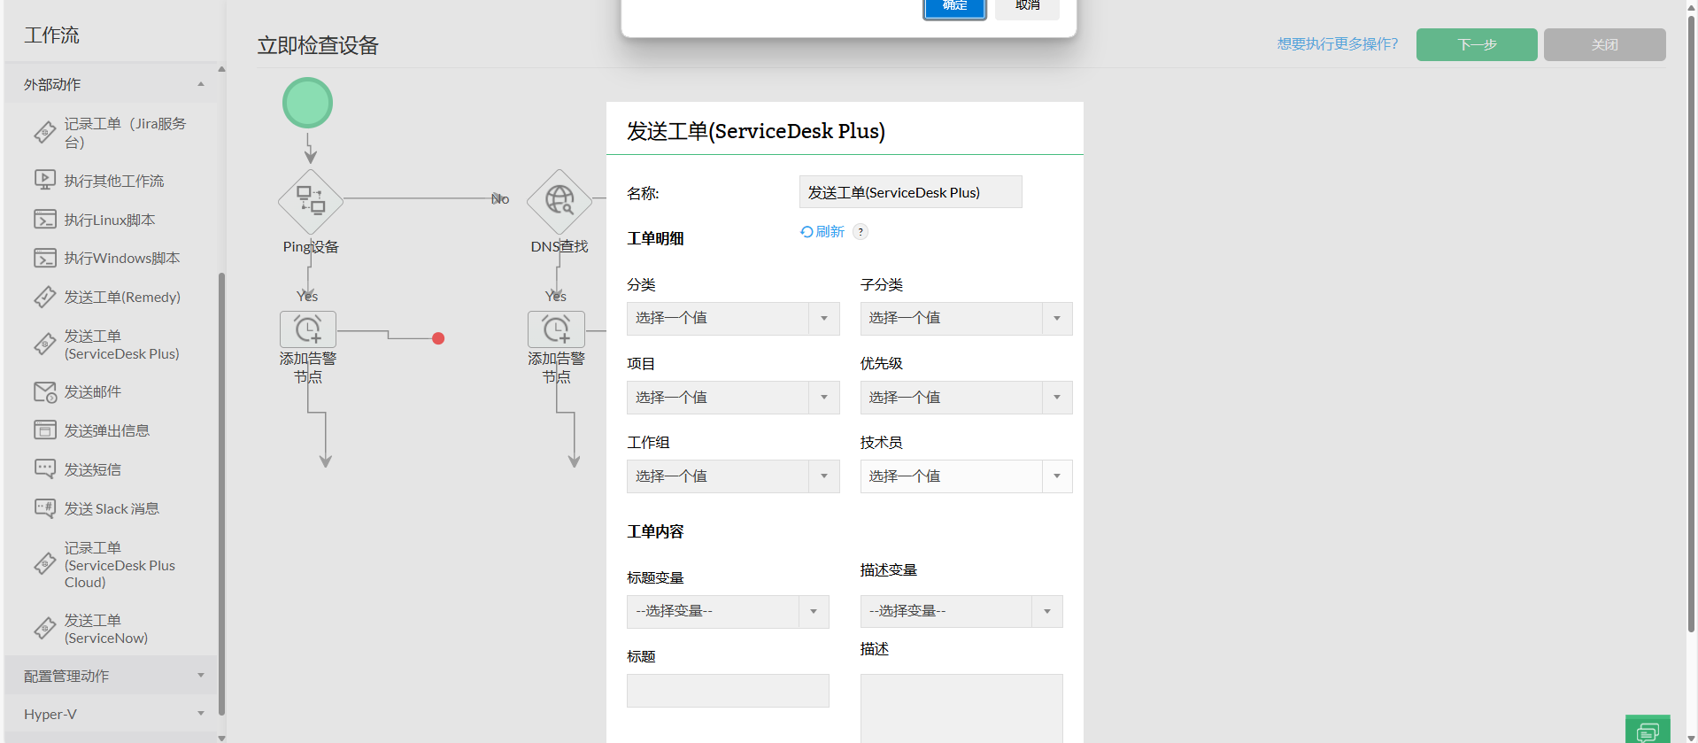Select the DNS查找 globe node icon
This screenshot has height=743, width=1698.
(x=560, y=201)
